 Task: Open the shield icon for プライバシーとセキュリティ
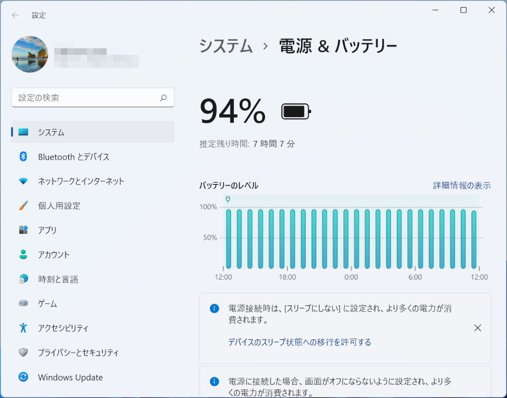point(23,353)
